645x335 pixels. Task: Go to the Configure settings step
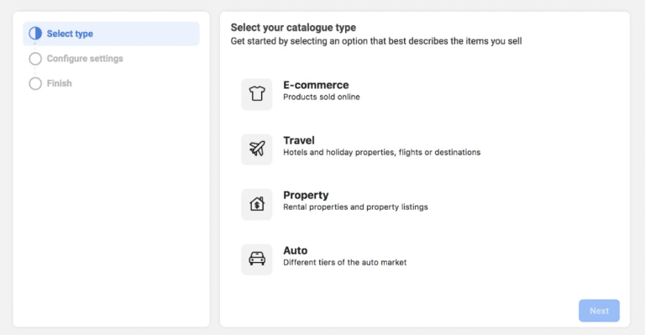pos(85,59)
